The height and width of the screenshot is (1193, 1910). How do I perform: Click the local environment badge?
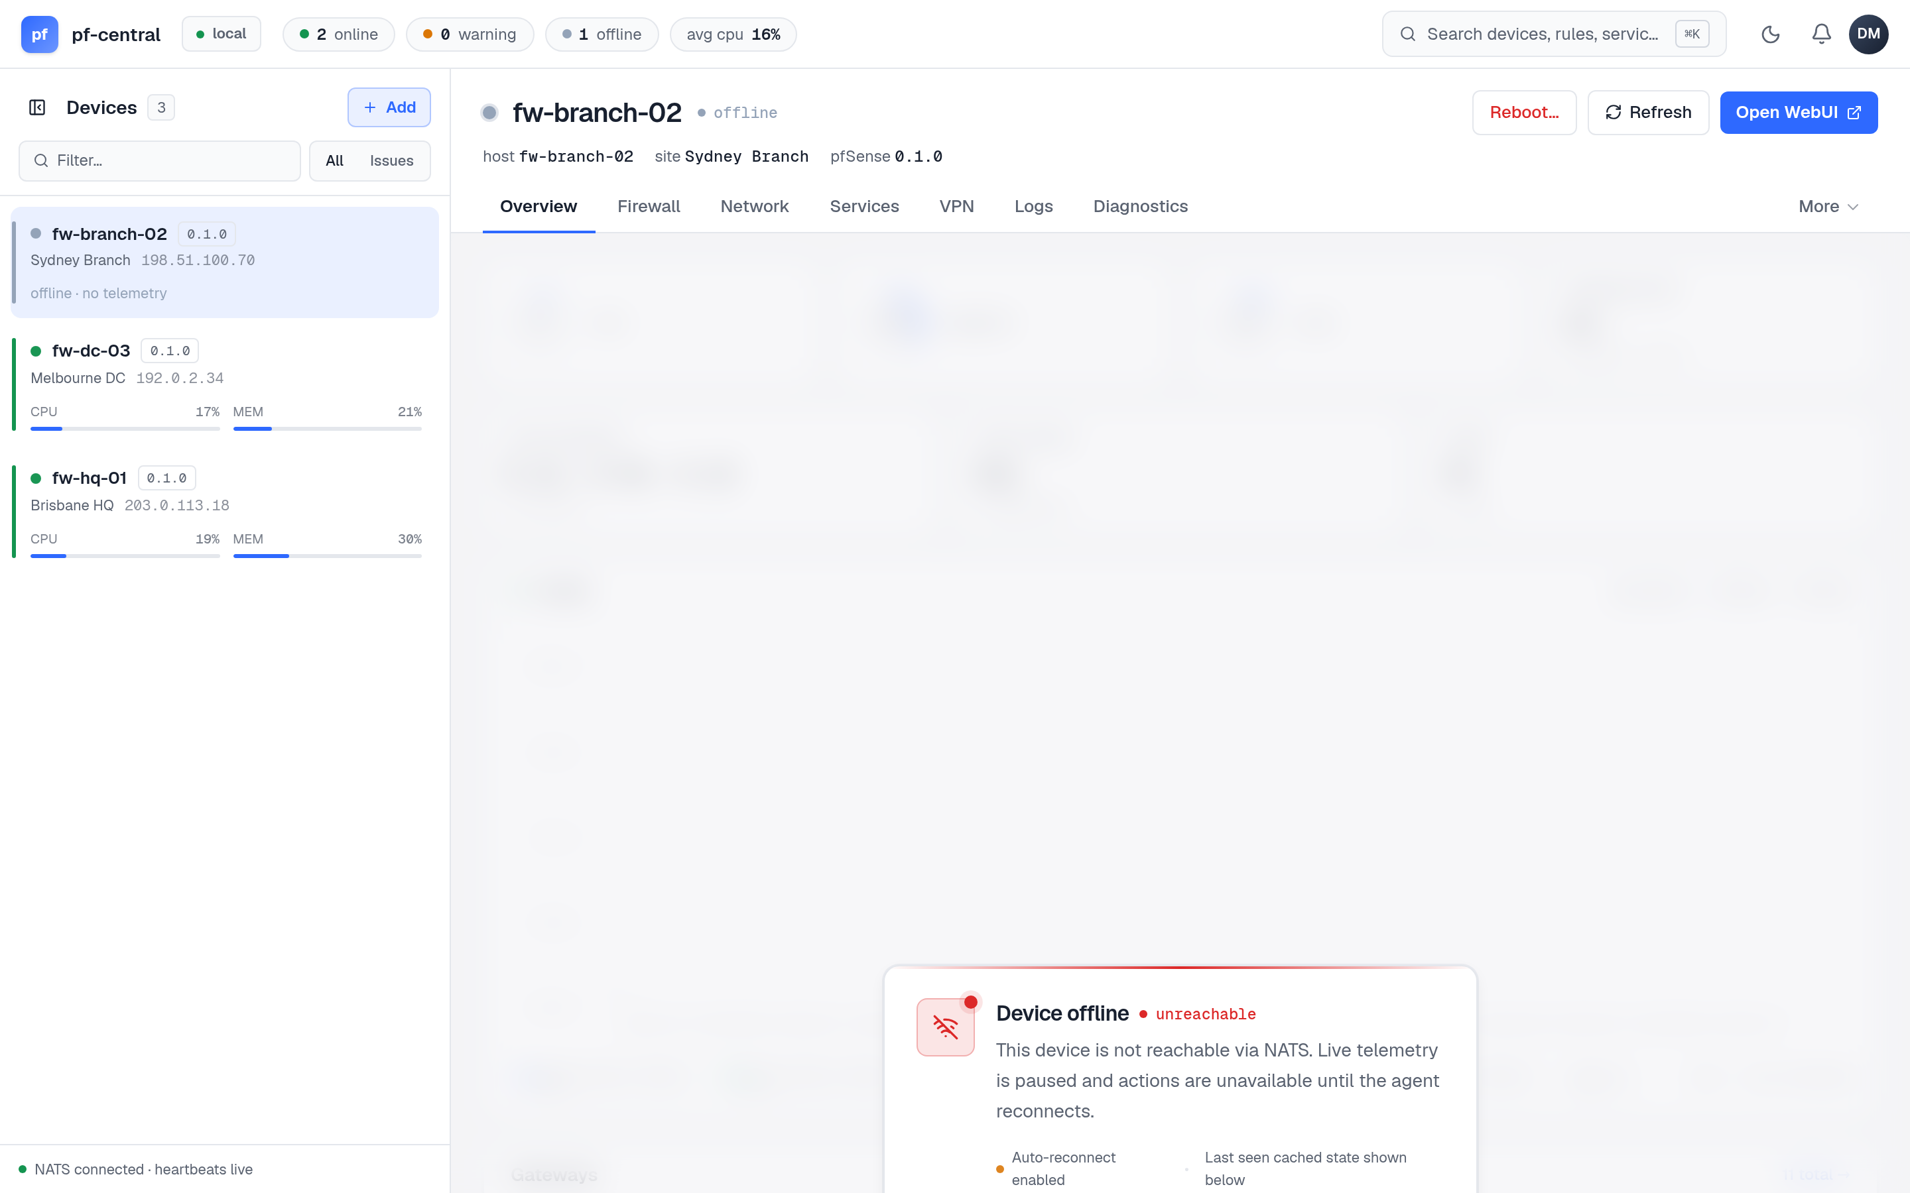221,34
